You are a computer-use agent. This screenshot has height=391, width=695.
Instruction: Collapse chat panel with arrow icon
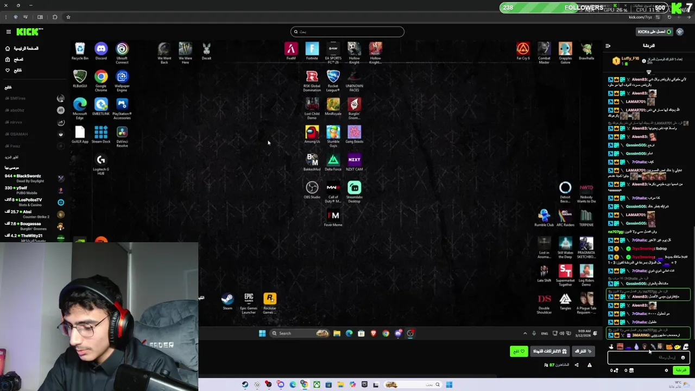[608, 46]
